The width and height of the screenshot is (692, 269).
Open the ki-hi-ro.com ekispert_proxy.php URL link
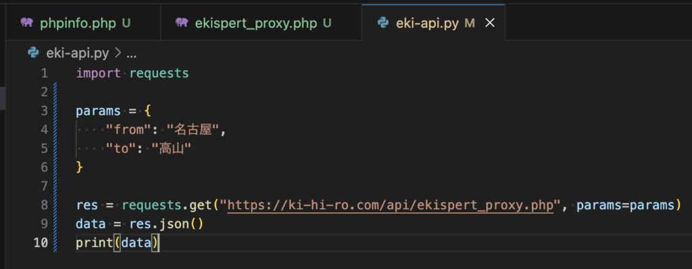(x=390, y=205)
